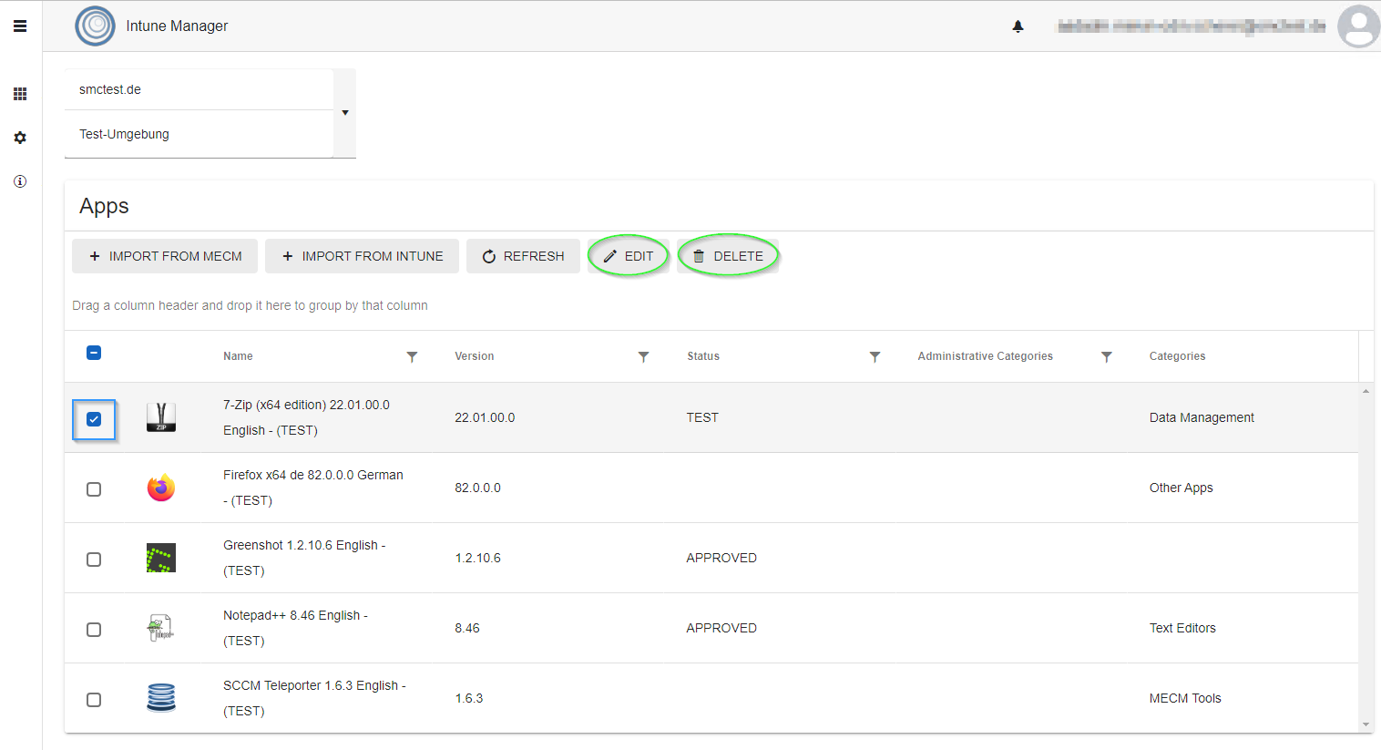Viewport: 1381px width, 750px height.
Task: Sort by the Version column header
Action: point(475,356)
